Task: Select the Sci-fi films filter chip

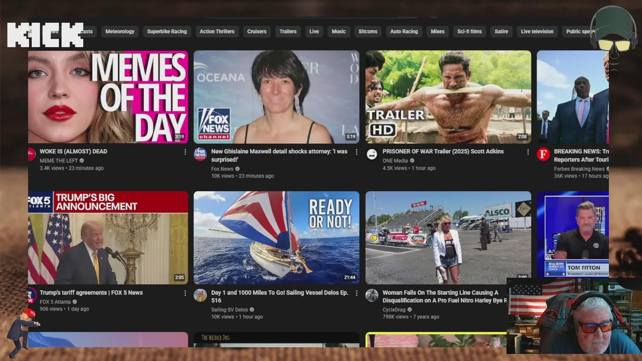Action: [469, 32]
